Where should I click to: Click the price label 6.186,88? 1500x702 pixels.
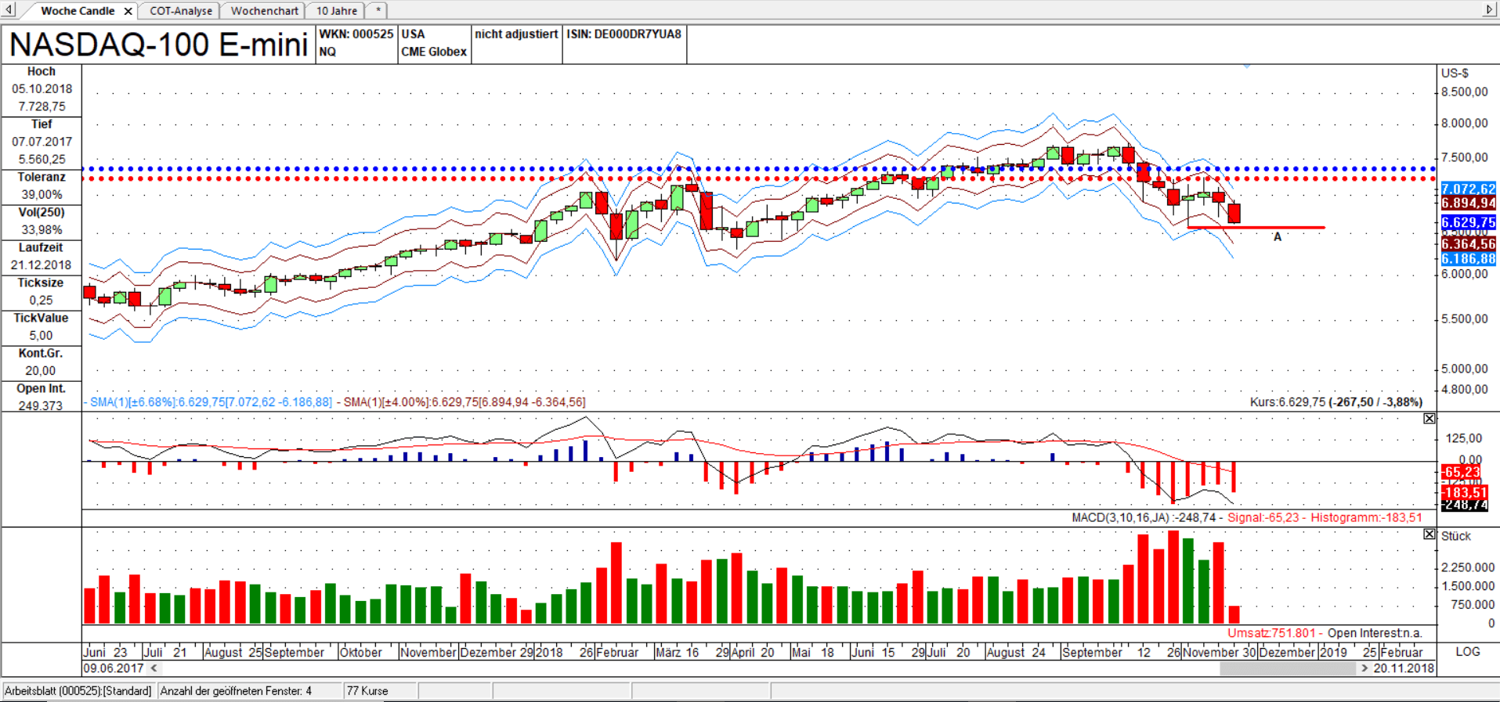point(1469,258)
